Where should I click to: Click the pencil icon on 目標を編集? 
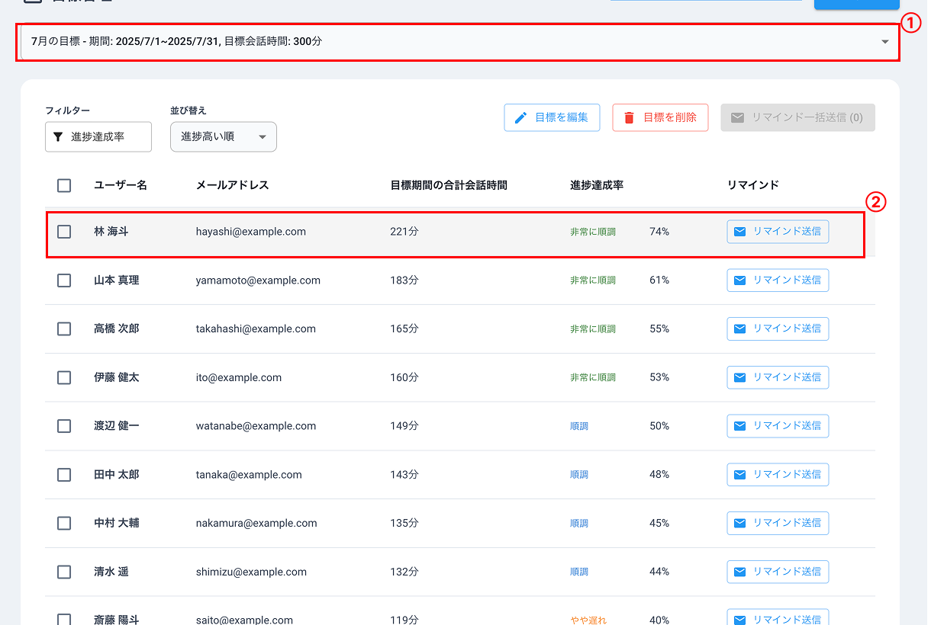coord(521,117)
